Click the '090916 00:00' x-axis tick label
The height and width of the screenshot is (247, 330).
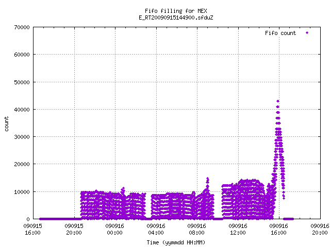click(x=115, y=230)
